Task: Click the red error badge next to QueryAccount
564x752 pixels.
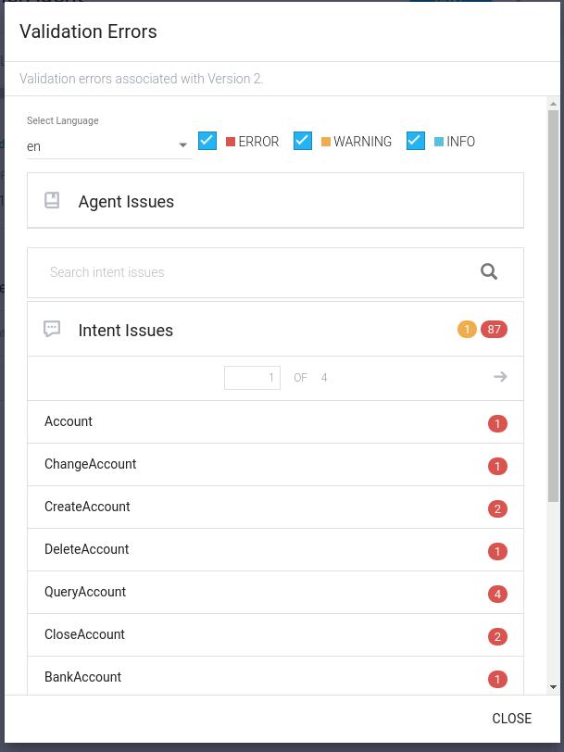Action: (x=497, y=594)
